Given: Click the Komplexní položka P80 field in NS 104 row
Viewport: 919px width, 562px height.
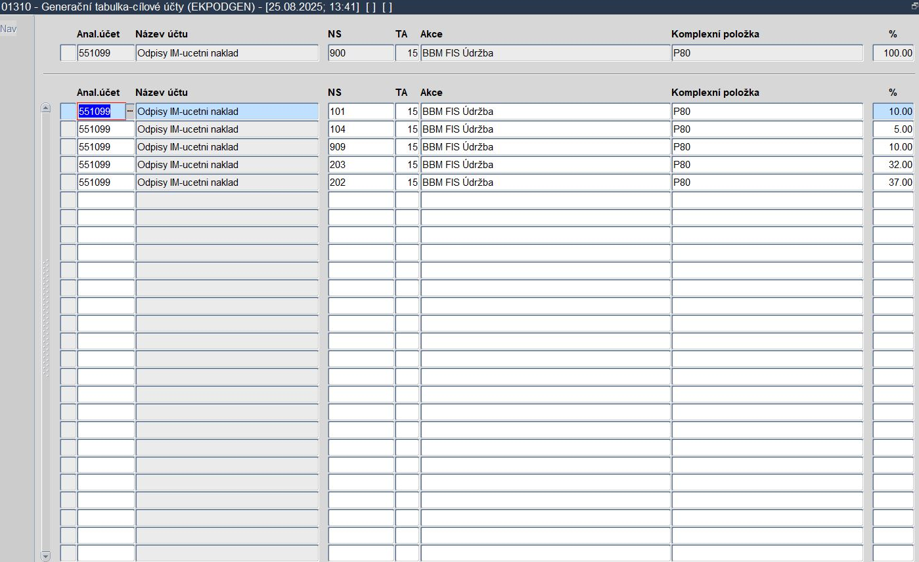Looking at the screenshot, I should (767, 129).
